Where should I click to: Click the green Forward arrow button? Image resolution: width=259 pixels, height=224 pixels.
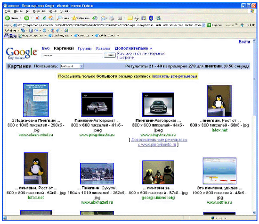[26, 18]
